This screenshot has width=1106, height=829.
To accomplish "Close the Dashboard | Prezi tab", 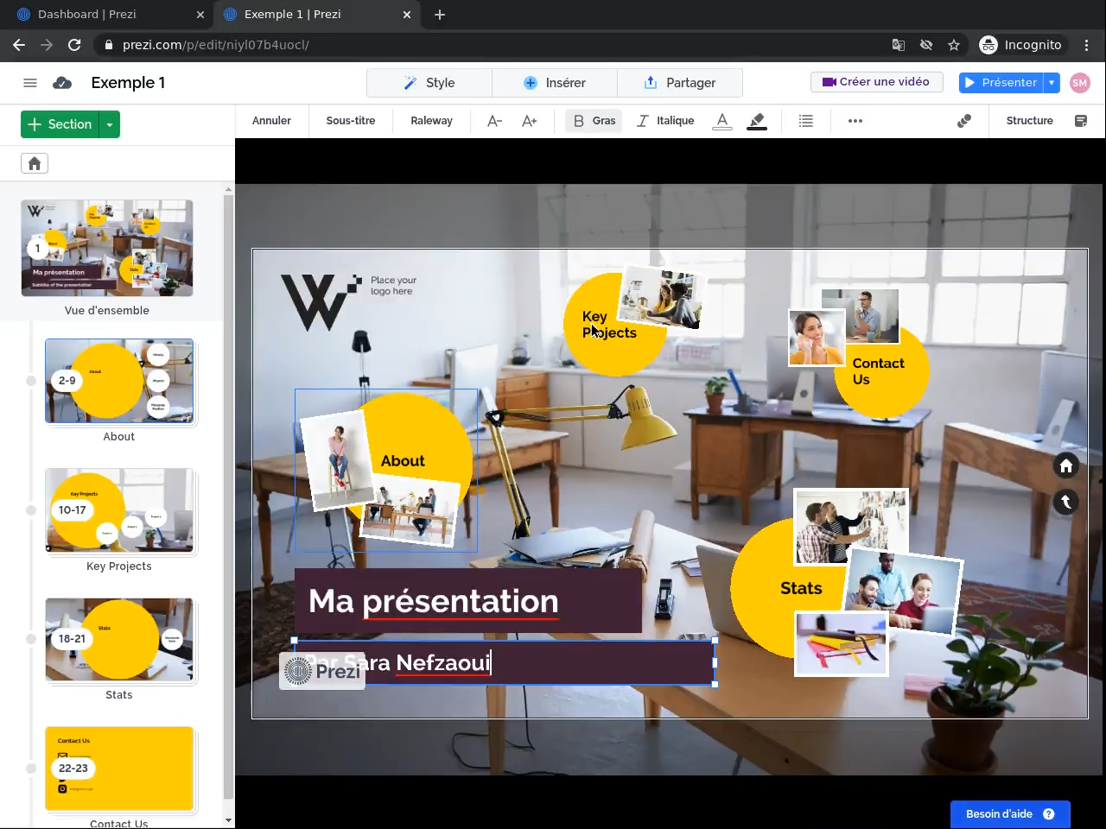I will (200, 15).
